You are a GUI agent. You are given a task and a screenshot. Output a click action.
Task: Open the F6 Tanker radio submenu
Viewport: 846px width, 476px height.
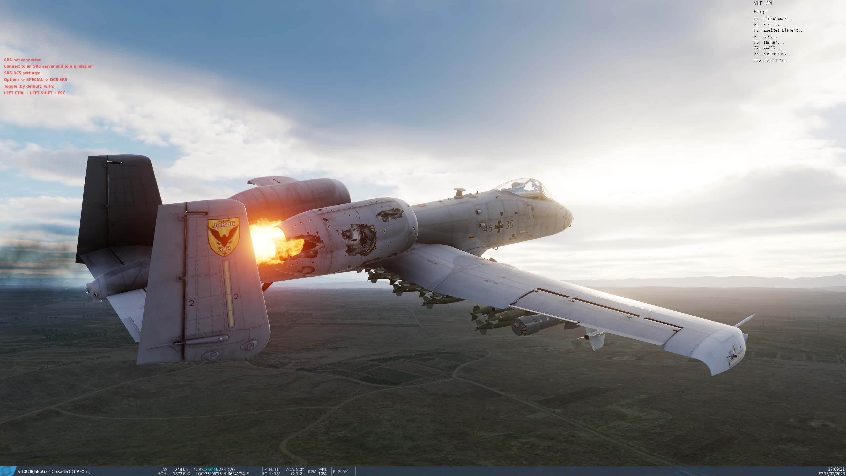tap(769, 42)
